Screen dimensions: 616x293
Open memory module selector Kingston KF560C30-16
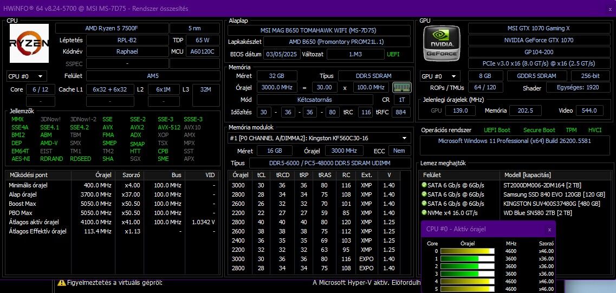[320, 138]
